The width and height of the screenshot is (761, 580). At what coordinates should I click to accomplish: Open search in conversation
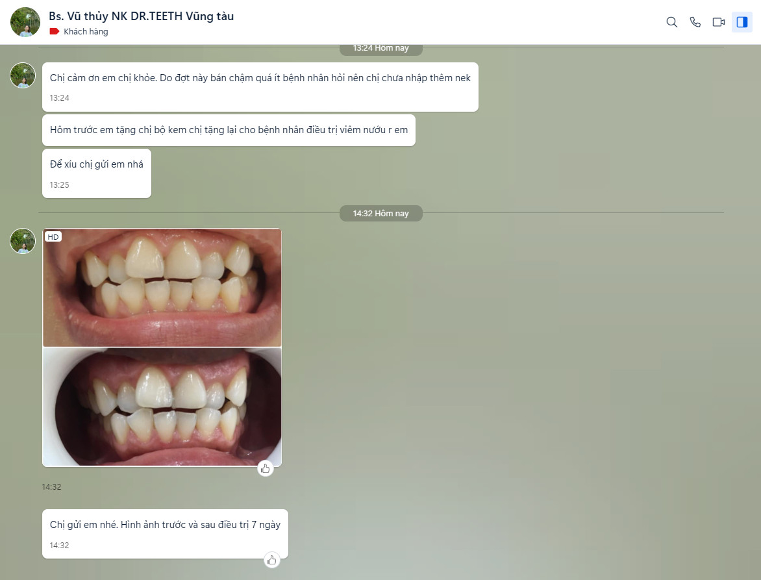pos(671,22)
